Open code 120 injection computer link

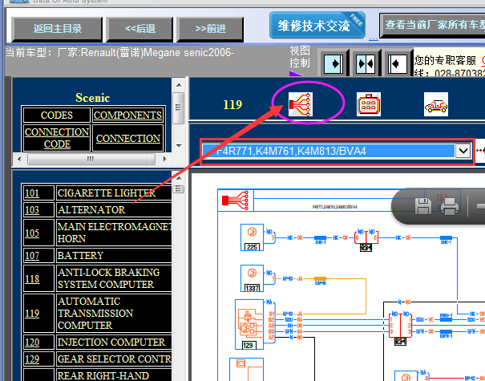click(32, 342)
